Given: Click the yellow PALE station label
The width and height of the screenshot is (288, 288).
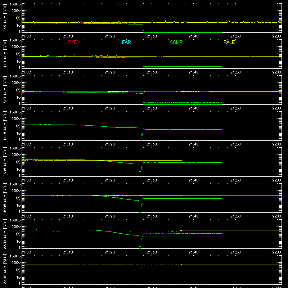Looking at the screenshot, I should coord(229,42).
